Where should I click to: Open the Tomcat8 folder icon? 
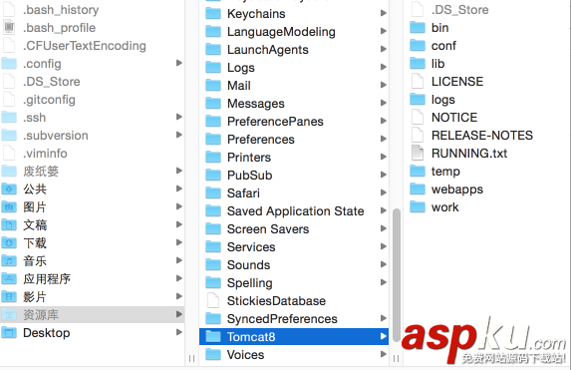click(x=213, y=336)
